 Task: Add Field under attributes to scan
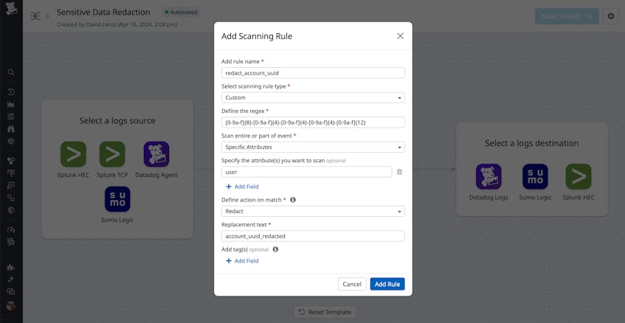click(242, 187)
